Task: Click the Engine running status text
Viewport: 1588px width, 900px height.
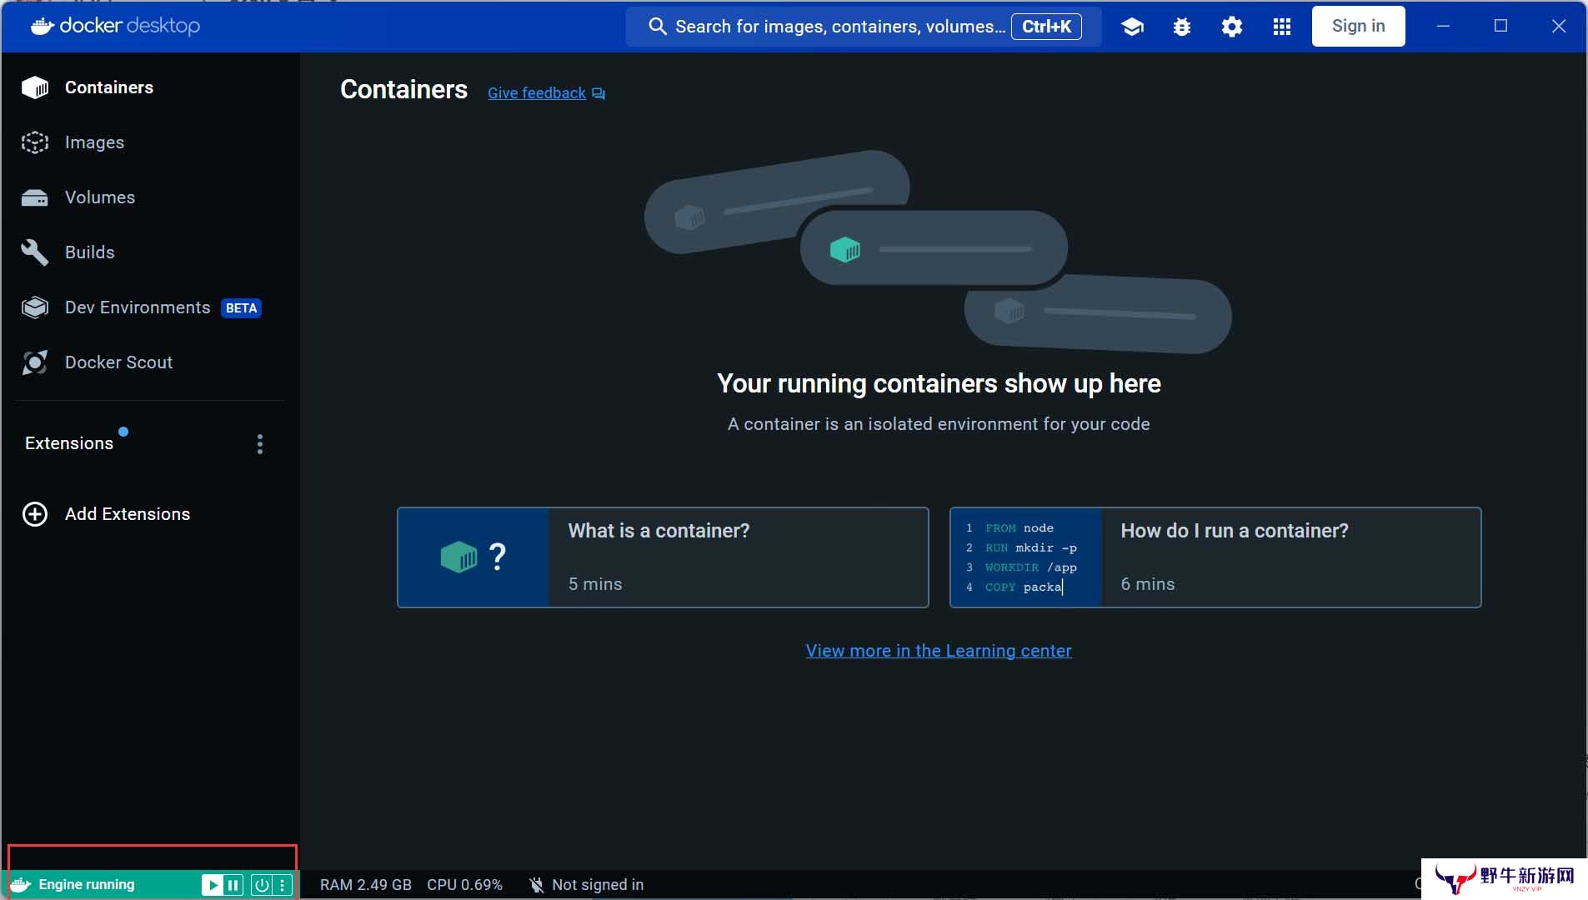Action: coord(87,884)
